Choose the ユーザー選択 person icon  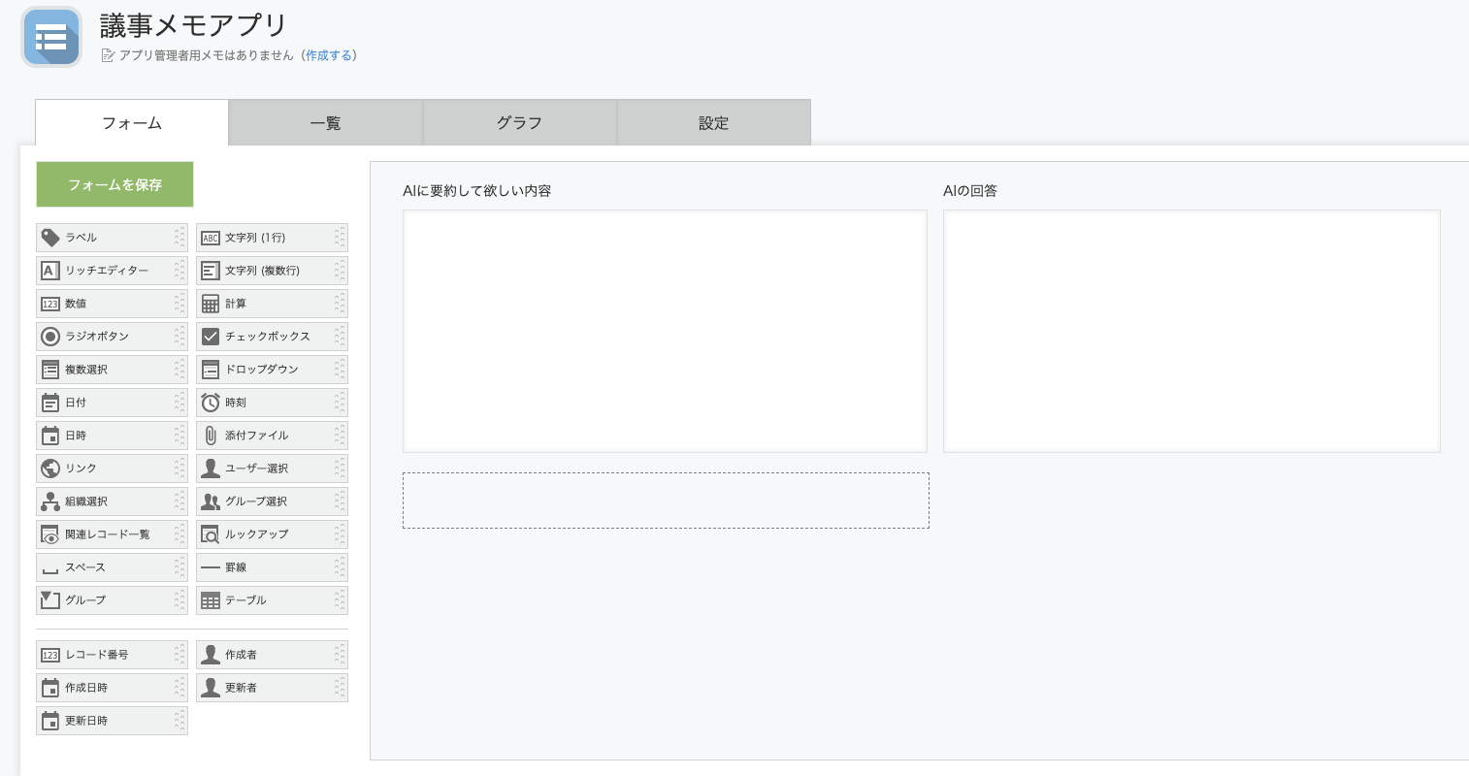211,469
